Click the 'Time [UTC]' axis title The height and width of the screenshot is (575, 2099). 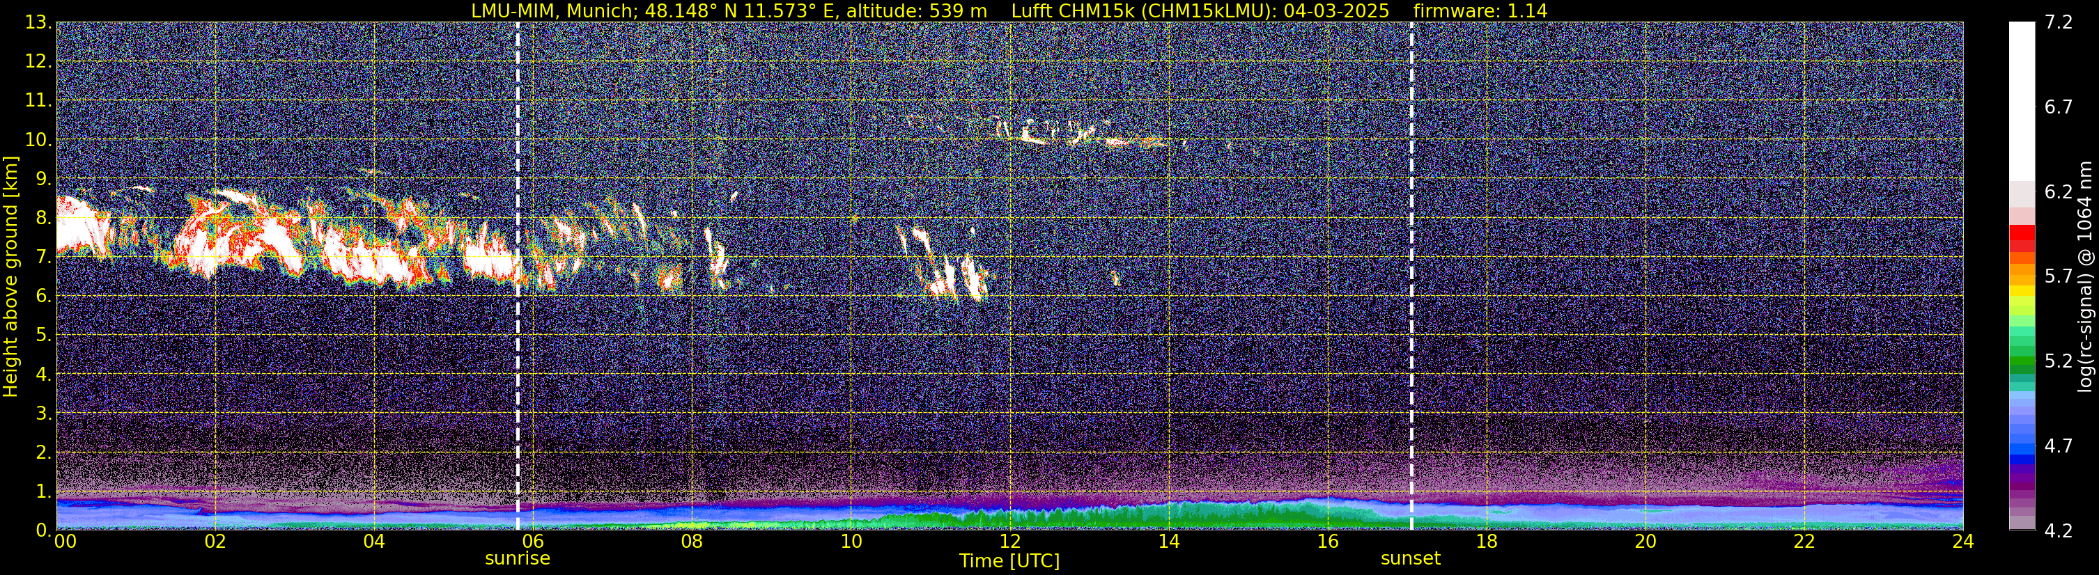pos(1009,561)
